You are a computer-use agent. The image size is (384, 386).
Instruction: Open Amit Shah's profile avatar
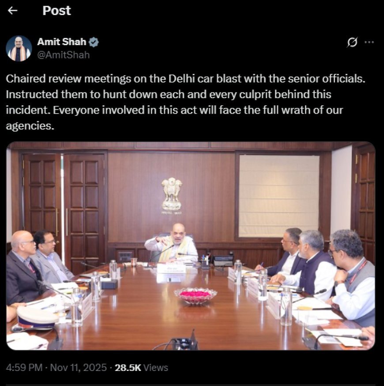(19, 49)
